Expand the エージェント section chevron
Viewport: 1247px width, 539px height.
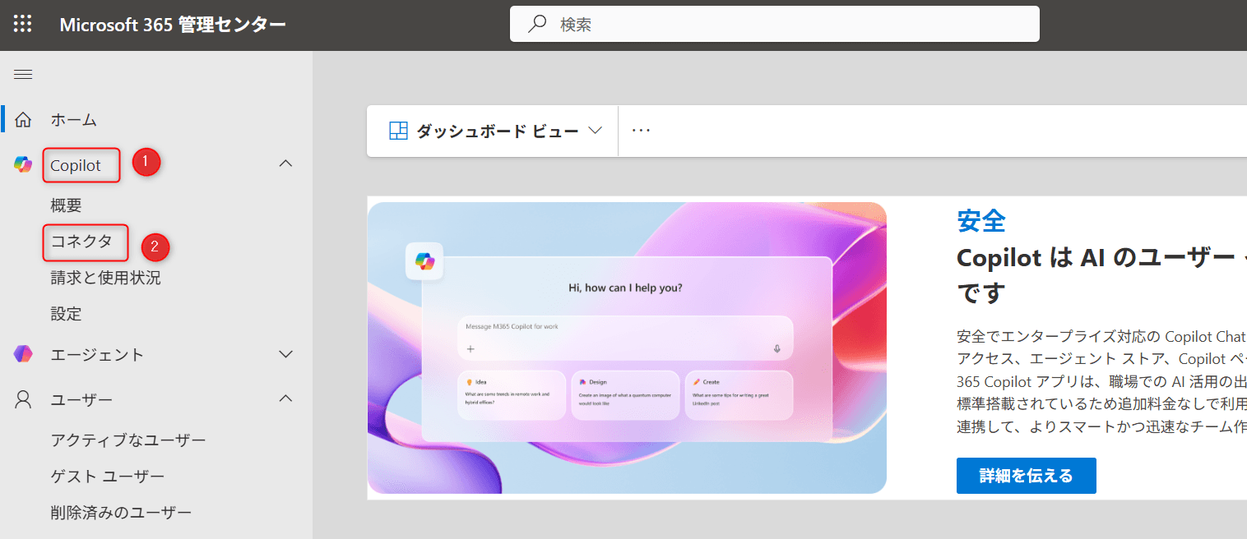click(285, 354)
